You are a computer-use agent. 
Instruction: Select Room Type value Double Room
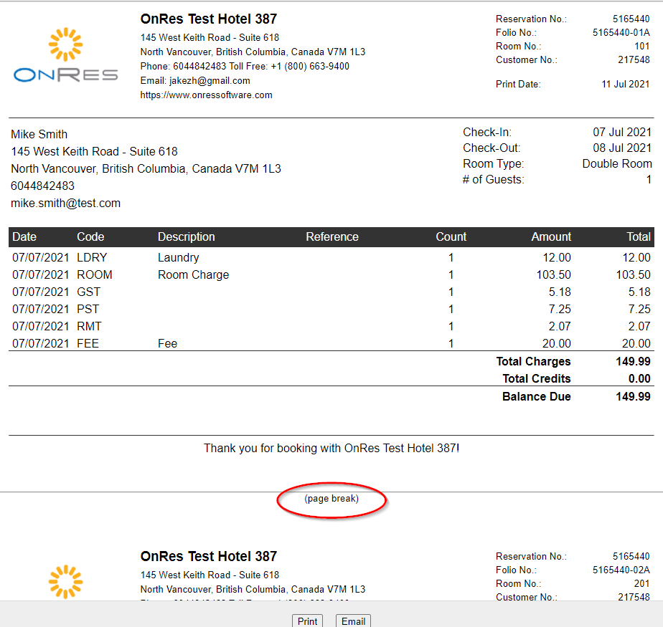(x=617, y=164)
